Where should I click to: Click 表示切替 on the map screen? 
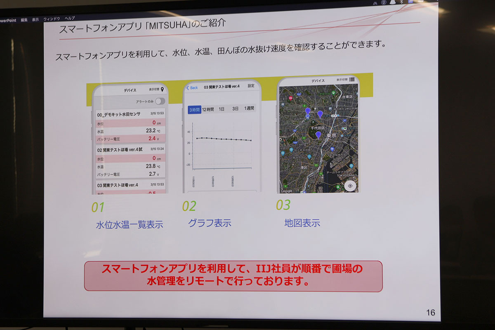click(342, 80)
